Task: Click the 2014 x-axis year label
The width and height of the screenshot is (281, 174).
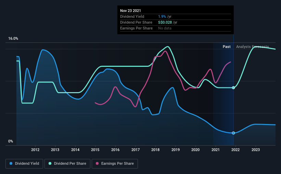Action: (75, 150)
